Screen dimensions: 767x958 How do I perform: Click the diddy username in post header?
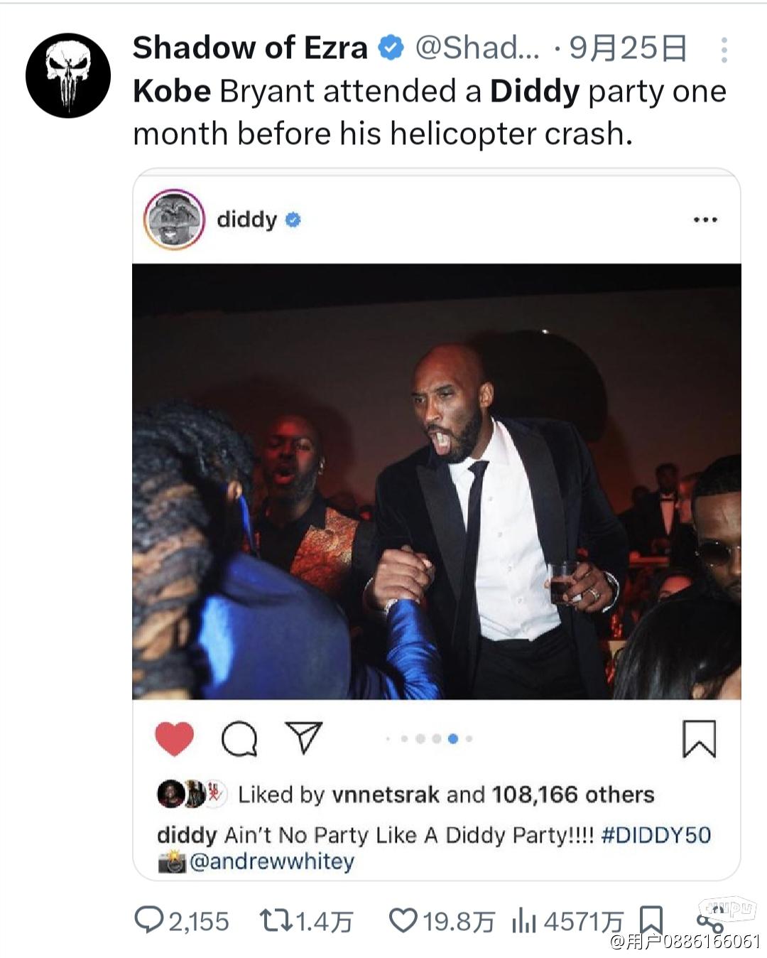tap(246, 220)
